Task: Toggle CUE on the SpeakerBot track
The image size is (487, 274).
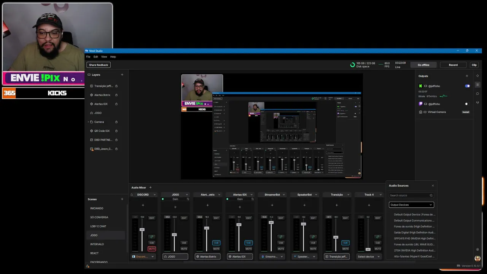Action: [313, 243]
